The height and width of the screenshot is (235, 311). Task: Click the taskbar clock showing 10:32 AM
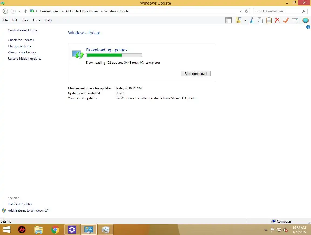[299, 230]
